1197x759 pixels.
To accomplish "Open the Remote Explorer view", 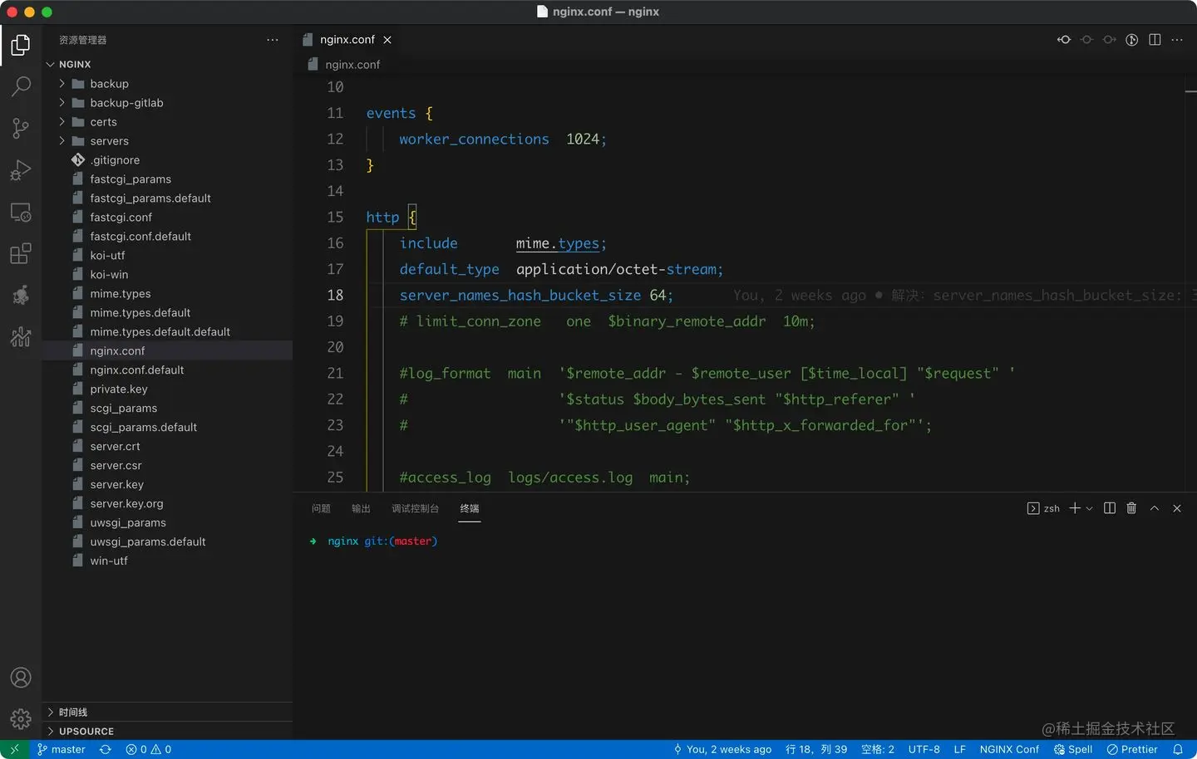I will pos(21,212).
